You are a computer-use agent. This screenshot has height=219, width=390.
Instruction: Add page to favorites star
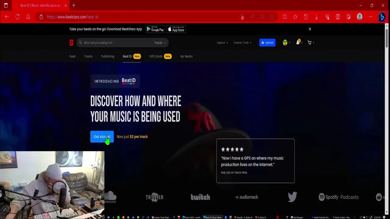(x=272, y=17)
